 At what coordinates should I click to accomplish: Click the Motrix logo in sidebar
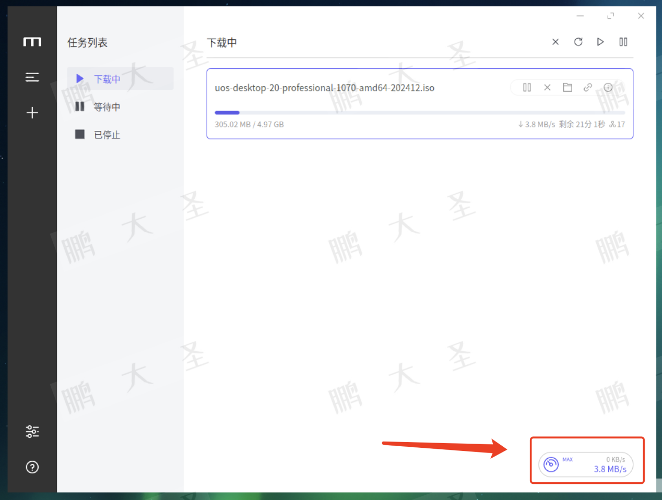pos(32,42)
